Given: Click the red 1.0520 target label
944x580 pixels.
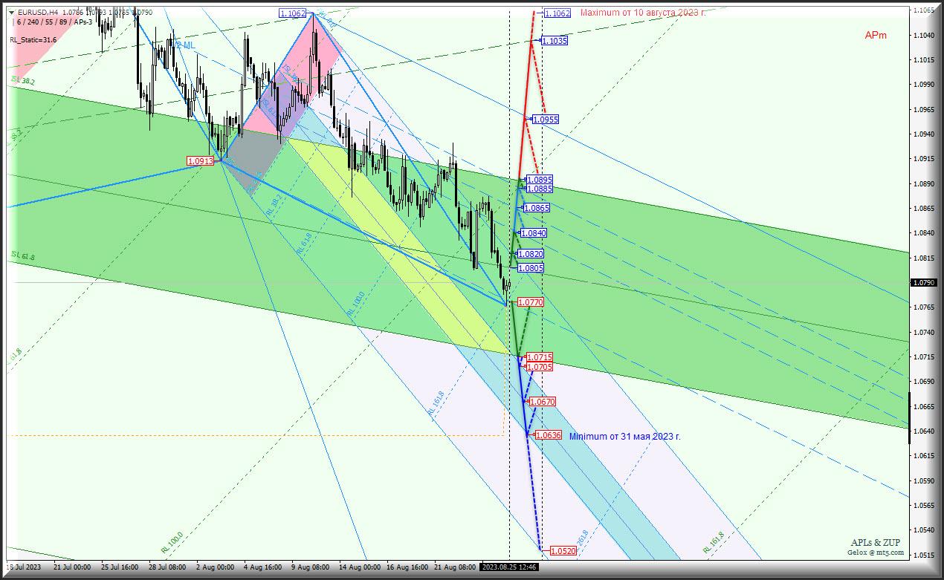Looking at the screenshot, I should [x=563, y=551].
